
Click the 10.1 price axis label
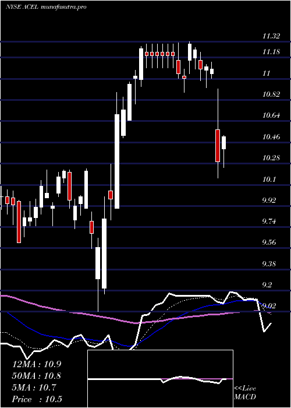[269, 180]
